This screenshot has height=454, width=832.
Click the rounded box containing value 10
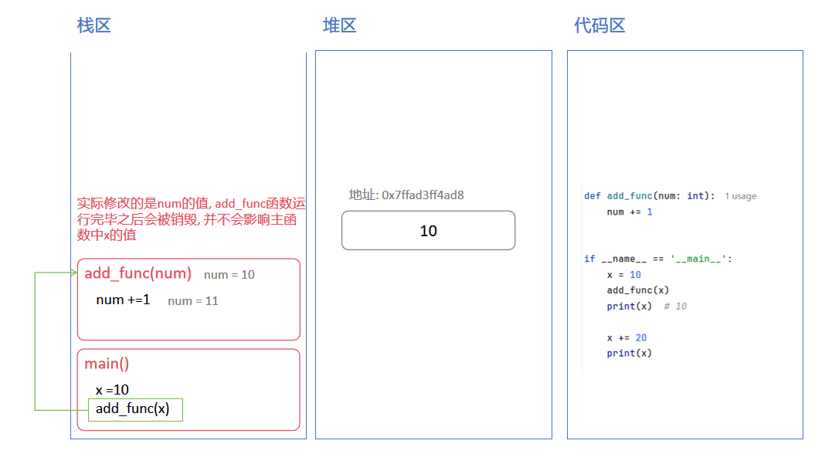(x=428, y=230)
